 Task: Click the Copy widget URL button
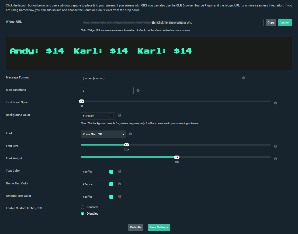(x=271, y=23)
